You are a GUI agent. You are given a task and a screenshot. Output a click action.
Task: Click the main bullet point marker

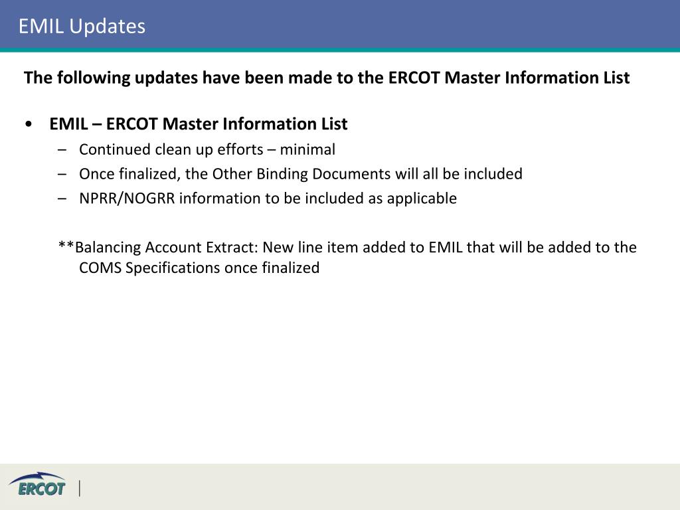[x=29, y=124]
